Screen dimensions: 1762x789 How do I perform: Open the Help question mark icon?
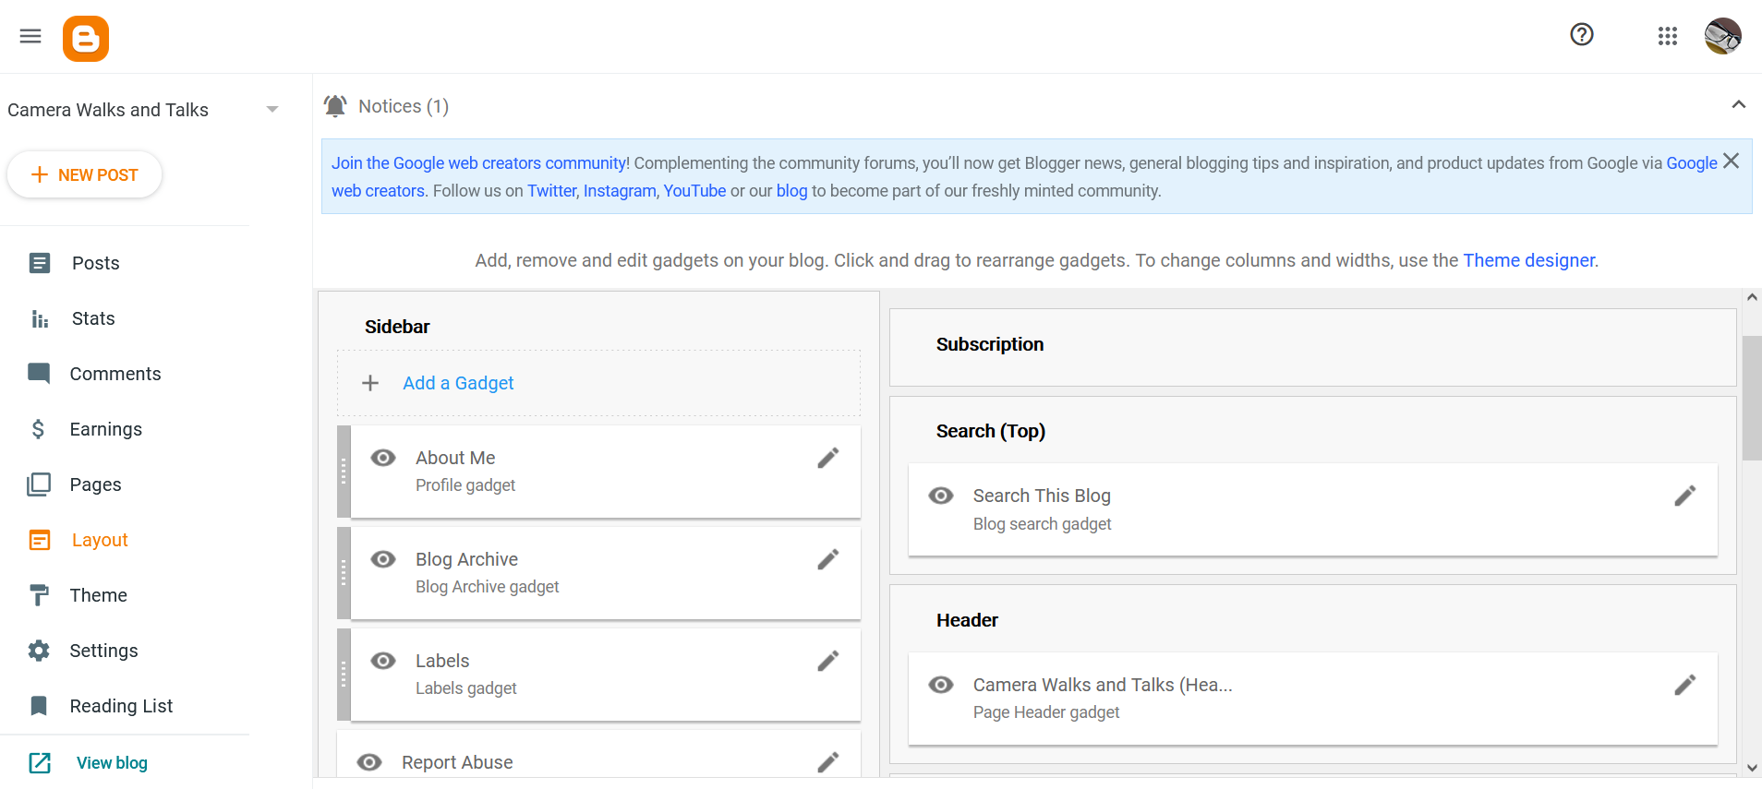[1582, 35]
